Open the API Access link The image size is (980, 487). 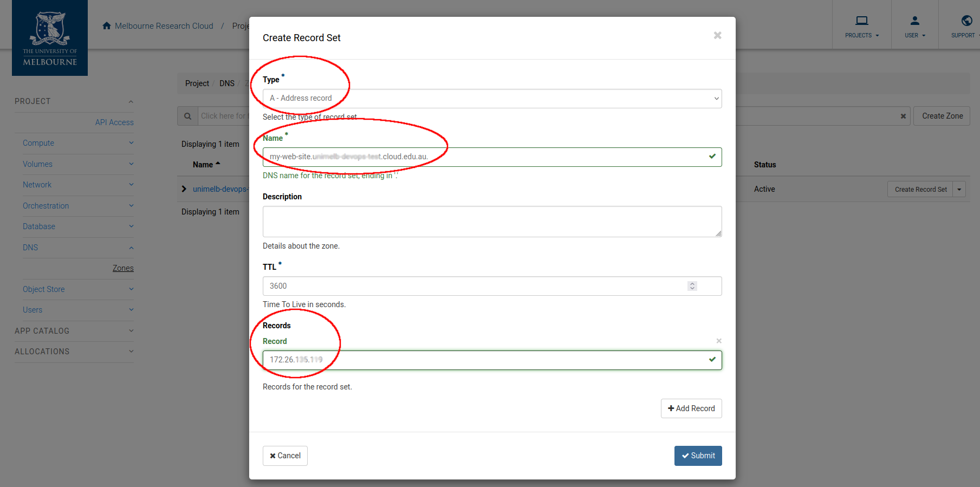114,122
